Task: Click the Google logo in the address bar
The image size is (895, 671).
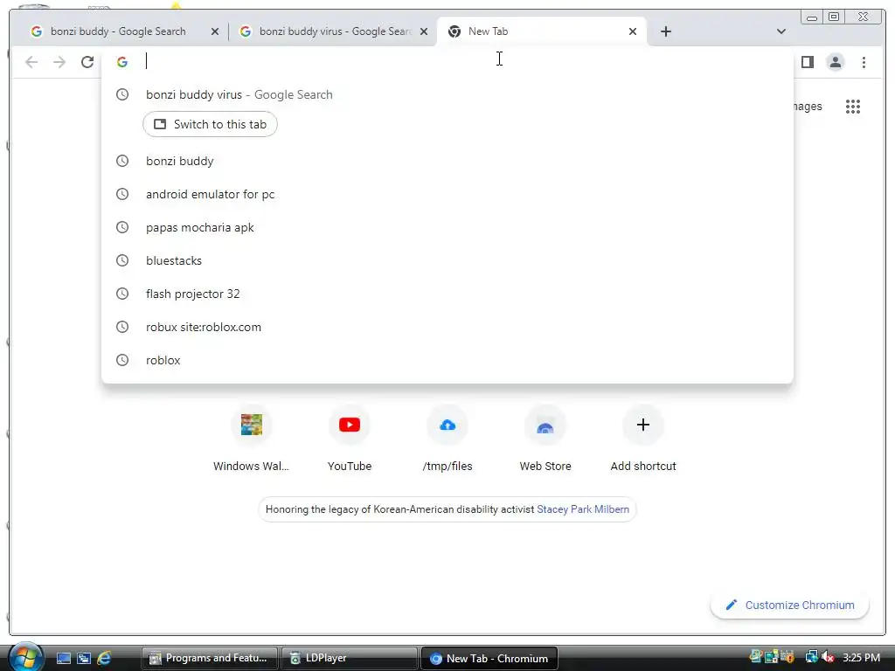Action: click(122, 62)
